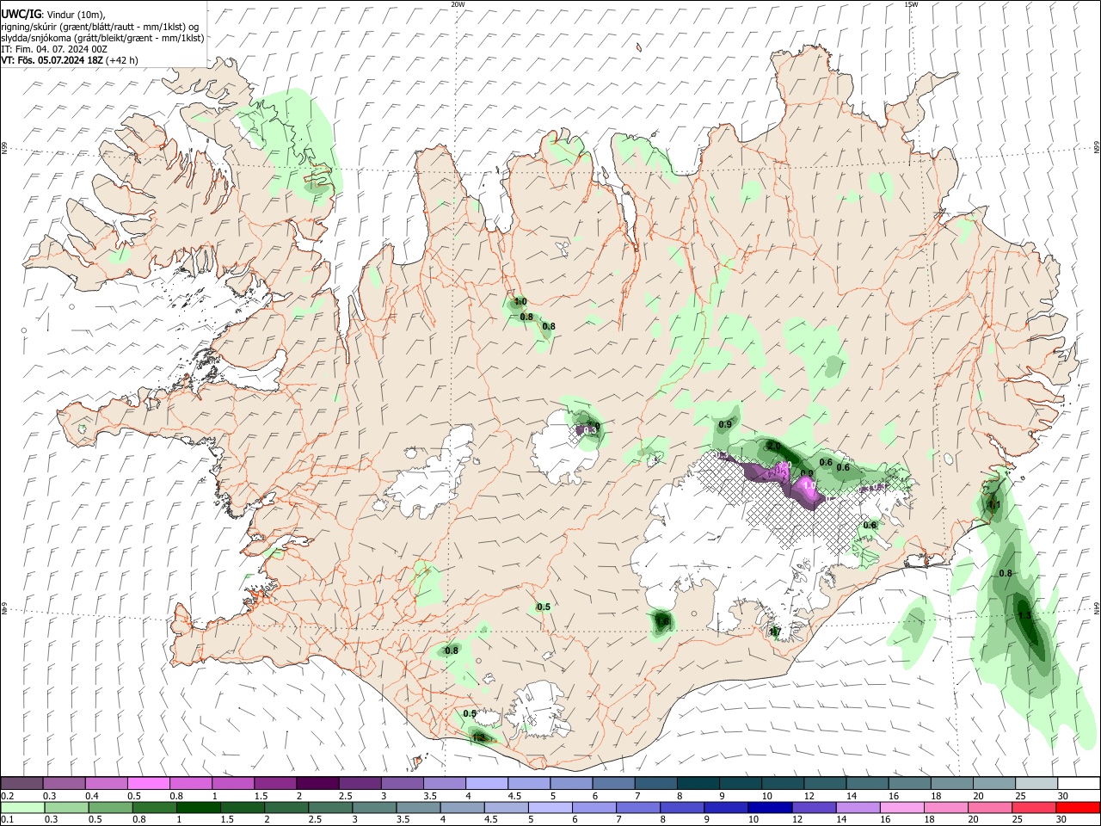
Task: Click the 1.1 precipitation value on the east coast
Action: point(993,504)
